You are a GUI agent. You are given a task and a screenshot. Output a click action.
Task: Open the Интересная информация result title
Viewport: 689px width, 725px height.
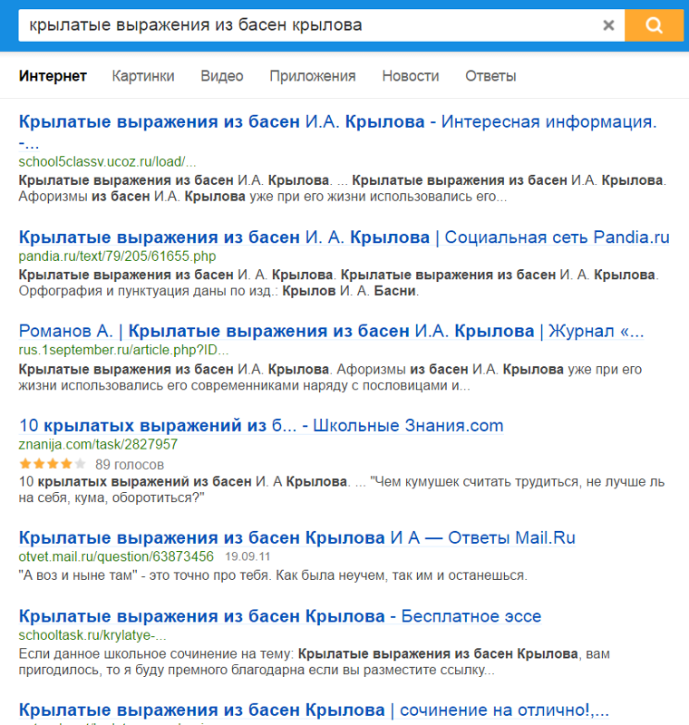click(x=337, y=122)
